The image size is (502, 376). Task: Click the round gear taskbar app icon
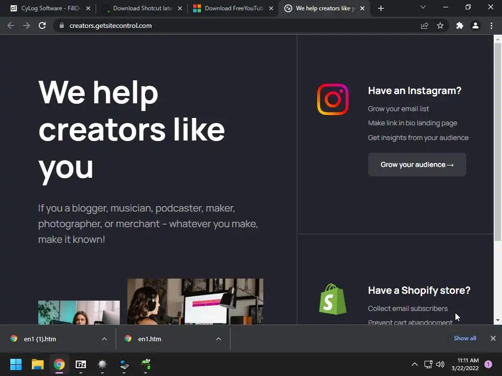pos(102,364)
